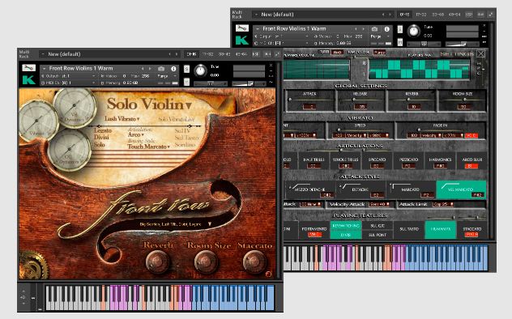This screenshot has width=512, height=319.
Task: Open the Touch Marcato bowing style dropdown
Action: click(148, 147)
